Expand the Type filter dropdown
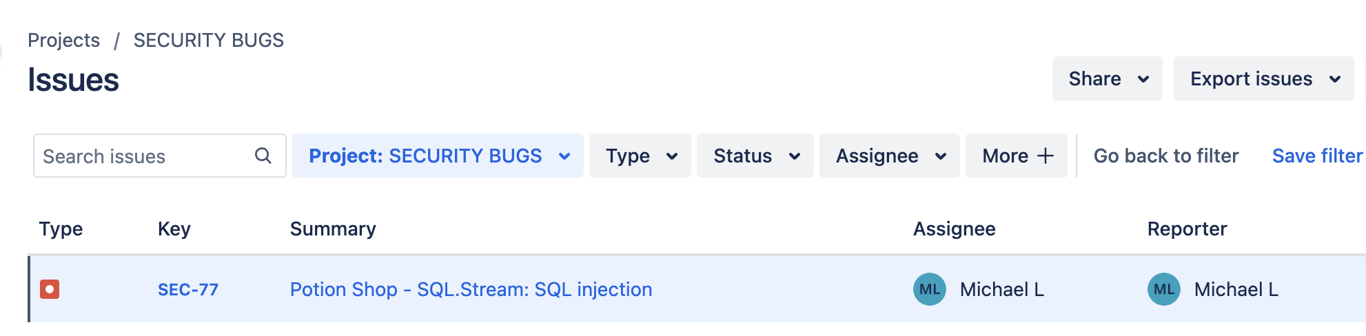This screenshot has width=1366, height=336. point(640,156)
